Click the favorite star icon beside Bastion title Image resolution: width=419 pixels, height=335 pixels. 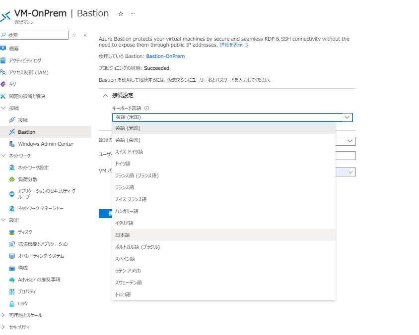click(x=121, y=13)
